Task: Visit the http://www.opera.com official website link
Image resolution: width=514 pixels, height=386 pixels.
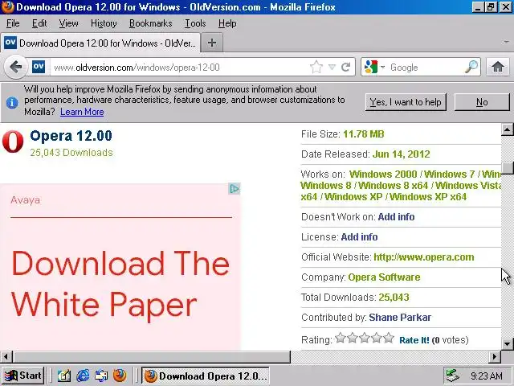Action: click(x=424, y=257)
